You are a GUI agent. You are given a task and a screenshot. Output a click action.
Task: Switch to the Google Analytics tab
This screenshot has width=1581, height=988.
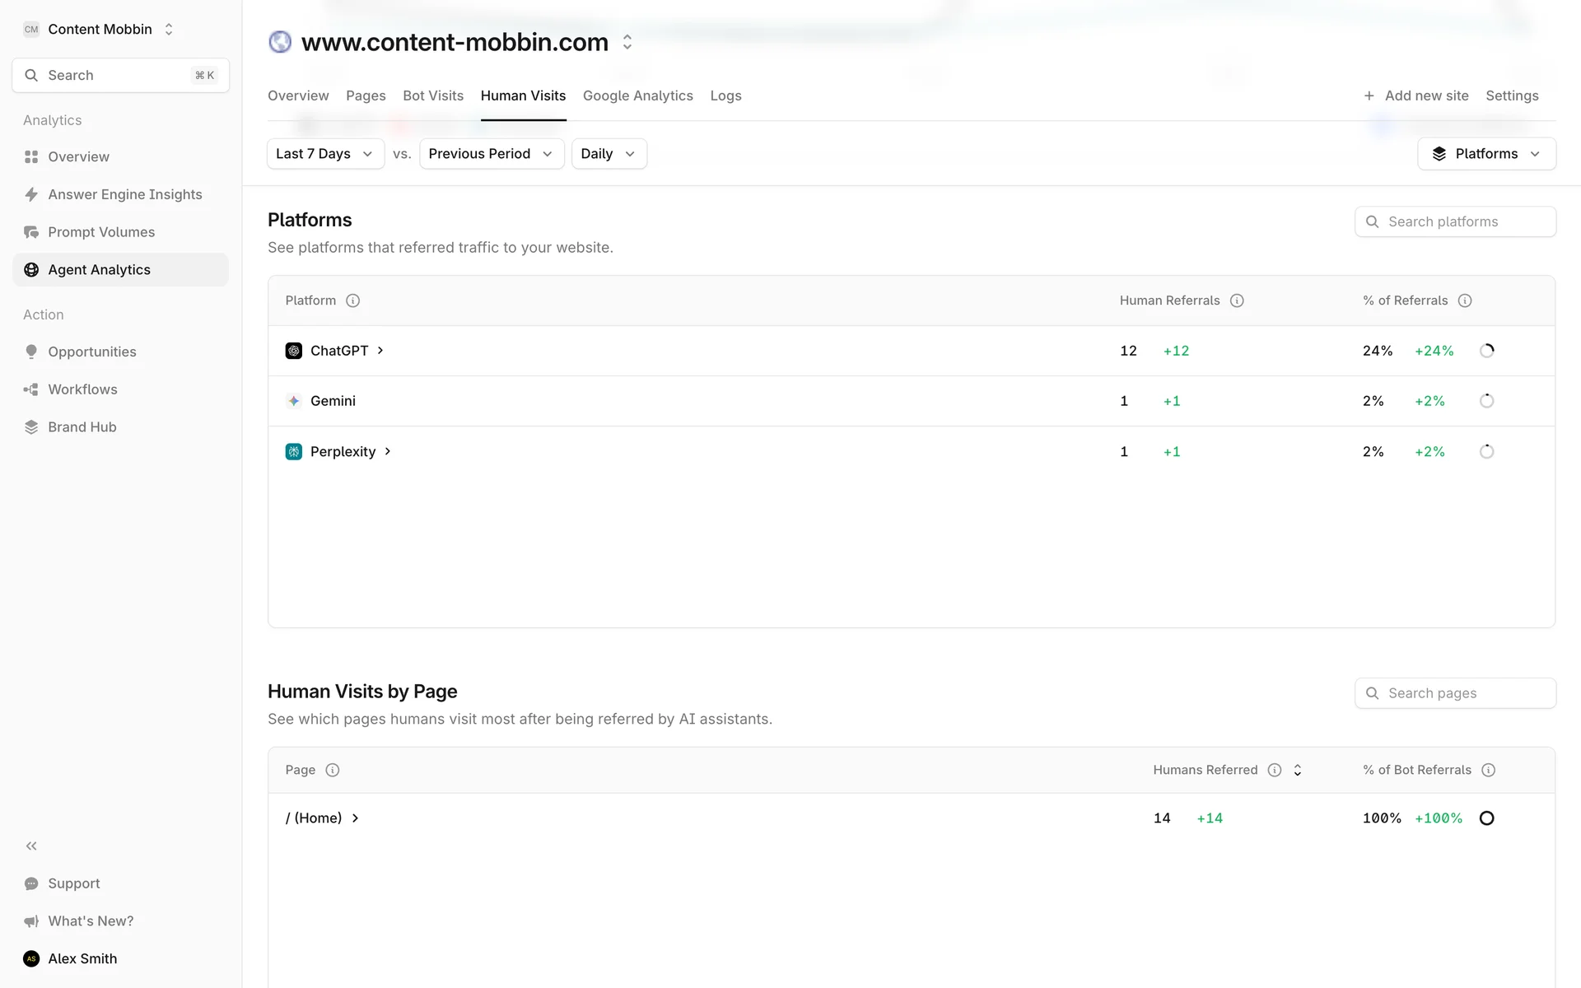[637, 96]
